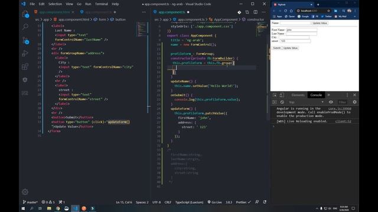Open the View menu
The height and width of the screenshot is (212, 378).
pos(69,4)
